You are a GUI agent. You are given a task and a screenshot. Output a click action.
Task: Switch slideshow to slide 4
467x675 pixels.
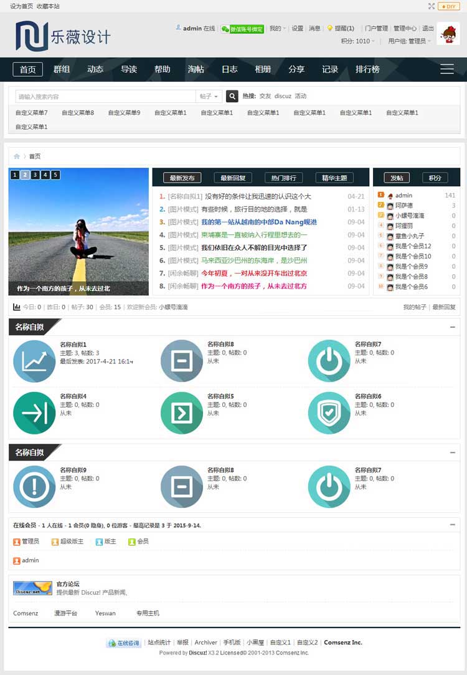[x=45, y=175]
